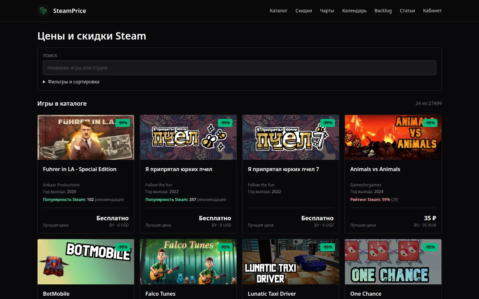The height and width of the screenshot is (299, 479).
Task: Click Бесплатно price on Fuhrer in LA card
Action: (112, 218)
